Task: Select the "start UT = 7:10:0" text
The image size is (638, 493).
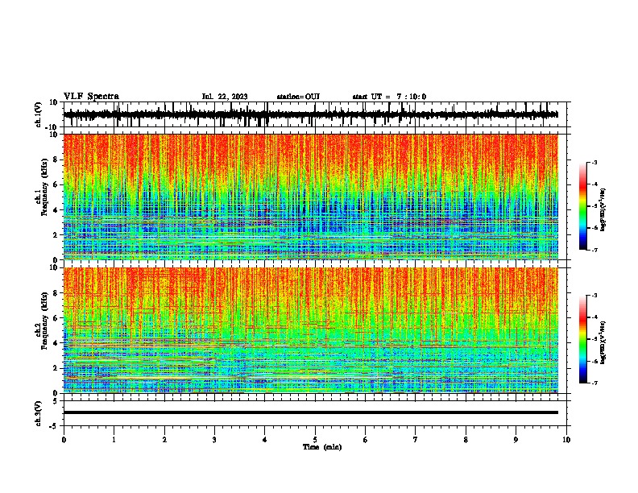Action: (x=389, y=97)
